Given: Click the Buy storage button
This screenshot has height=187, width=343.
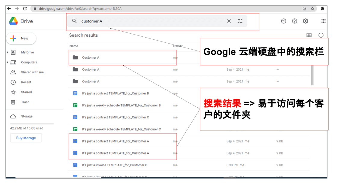Looking at the screenshot, I should tap(26, 138).
